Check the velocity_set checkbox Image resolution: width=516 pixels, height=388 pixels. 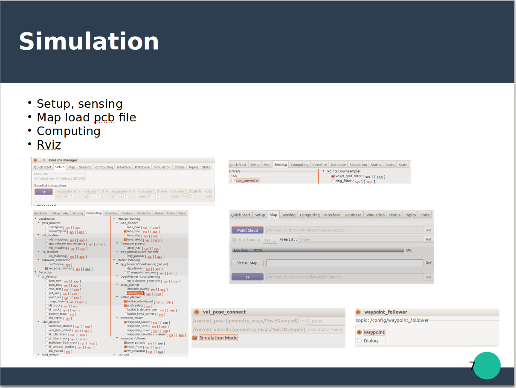click(x=125, y=293)
